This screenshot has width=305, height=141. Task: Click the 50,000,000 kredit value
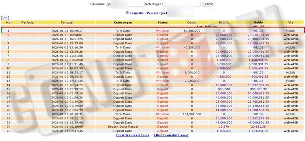[x=224, y=93]
